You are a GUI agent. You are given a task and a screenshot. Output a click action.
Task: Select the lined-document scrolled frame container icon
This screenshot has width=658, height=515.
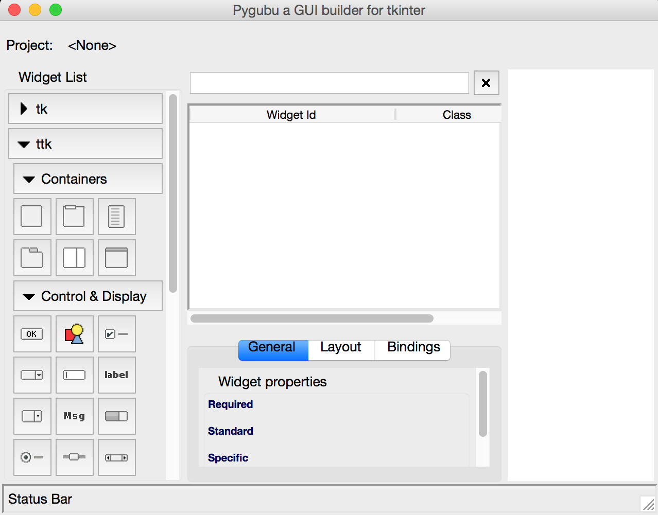click(116, 217)
